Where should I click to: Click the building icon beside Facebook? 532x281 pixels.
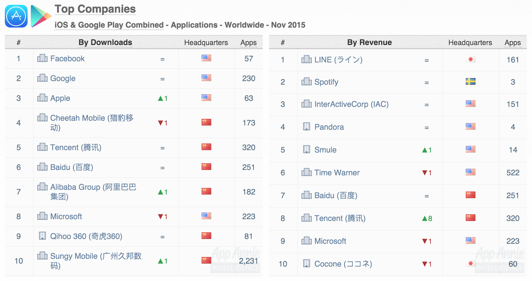[x=42, y=58]
